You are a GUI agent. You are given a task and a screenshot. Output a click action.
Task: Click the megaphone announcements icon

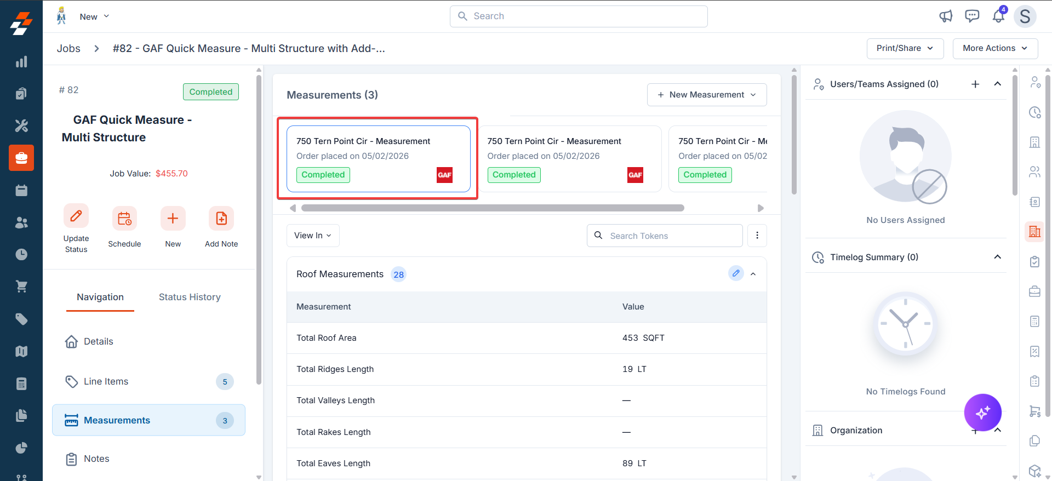tap(946, 16)
